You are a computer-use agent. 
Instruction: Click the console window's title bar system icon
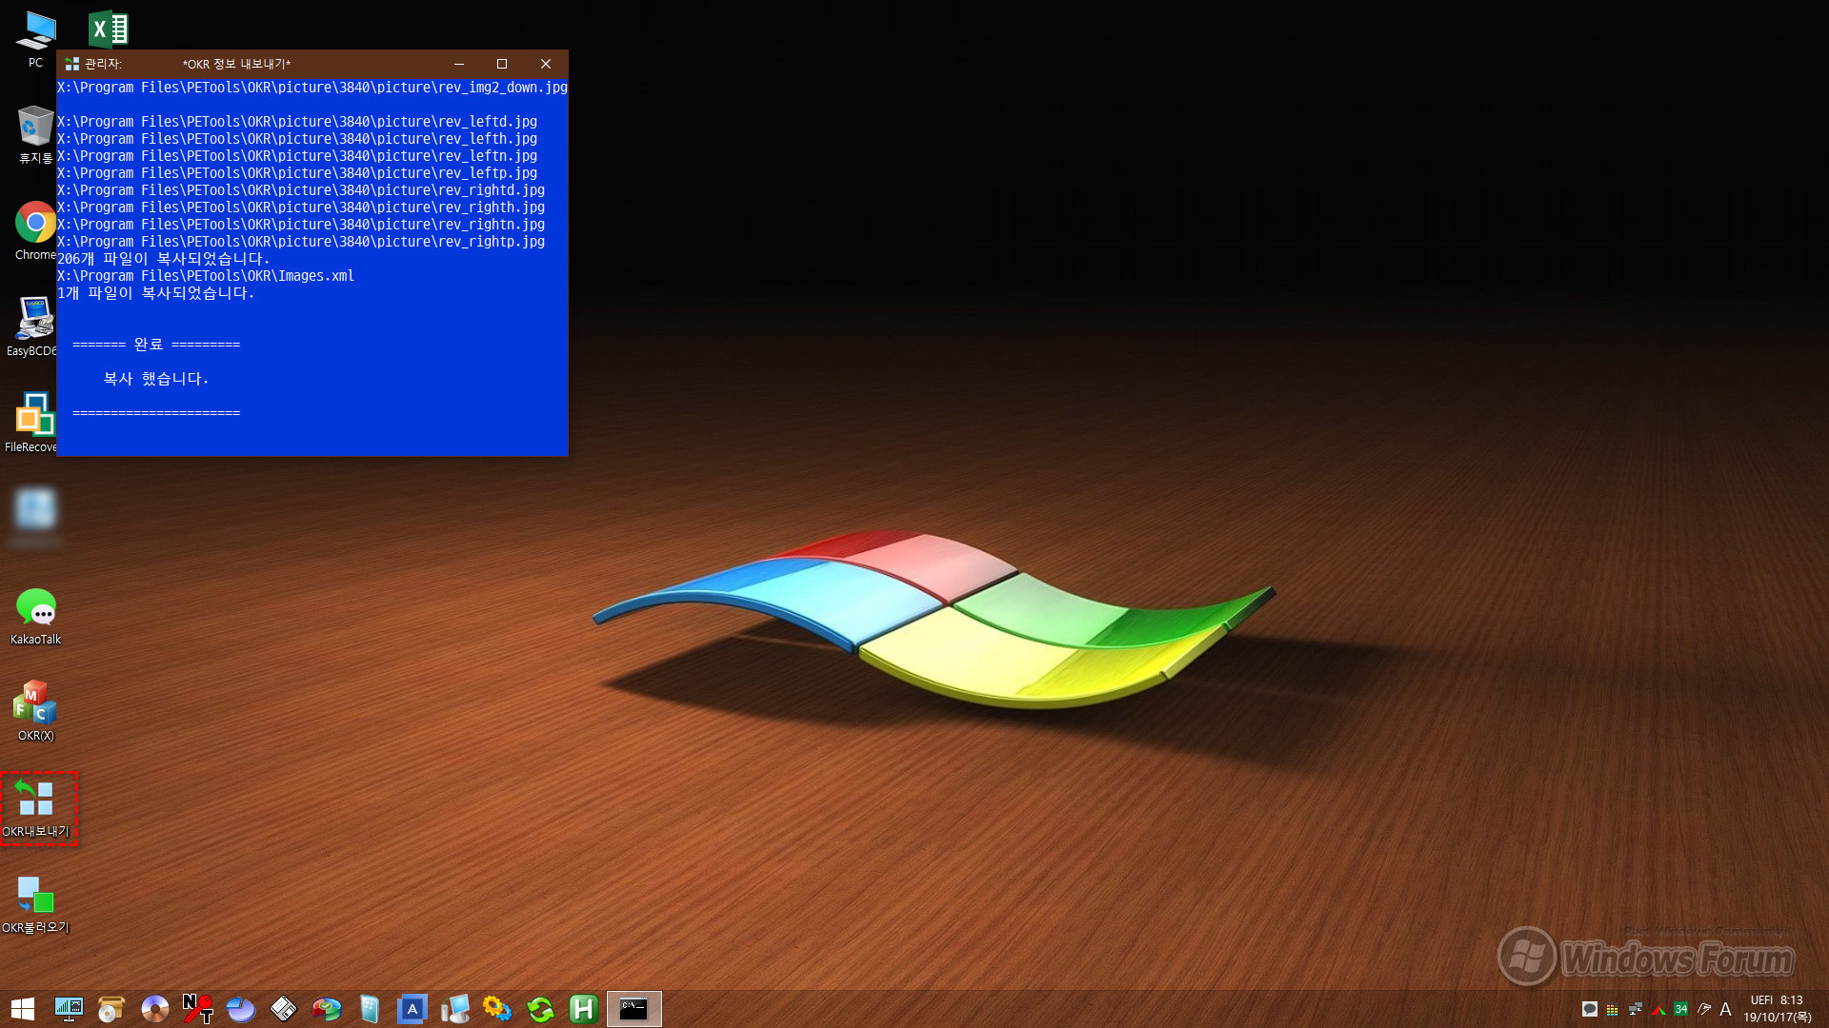click(71, 64)
